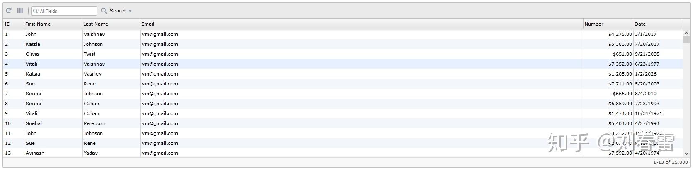The image size is (693, 170).
Task: Open the show/hide columns icon
Action: (x=20, y=11)
